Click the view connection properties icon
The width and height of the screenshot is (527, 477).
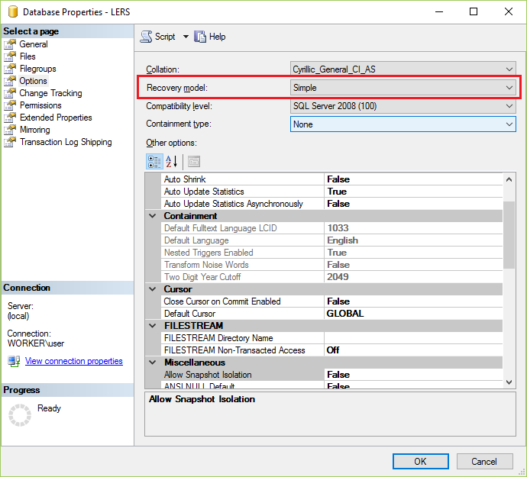[14, 361]
